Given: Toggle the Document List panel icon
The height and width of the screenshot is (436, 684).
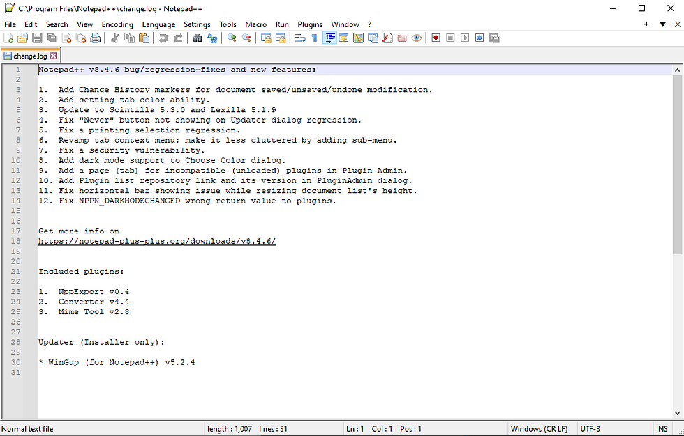Looking at the screenshot, I should click(373, 38).
